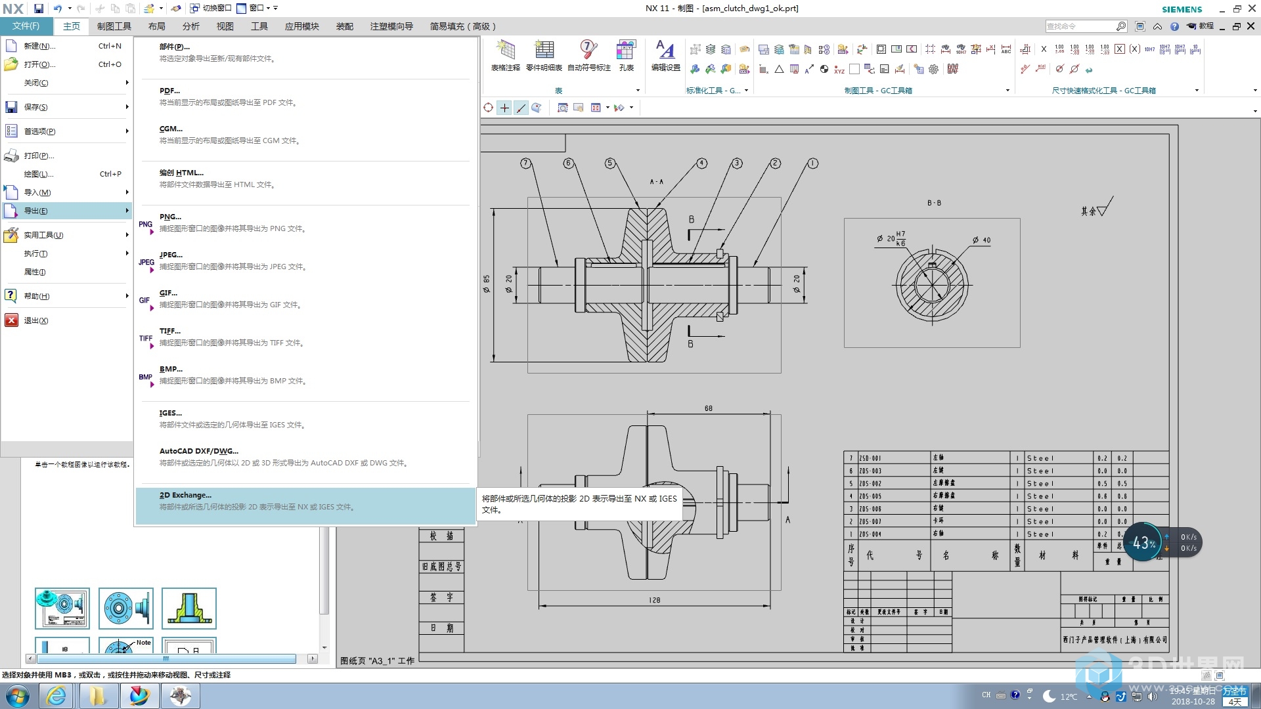The width and height of the screenshot is (1261, 709).
Task: Apply 10H7 fit tolerance format icon
Action: [x=1149, y=49]
